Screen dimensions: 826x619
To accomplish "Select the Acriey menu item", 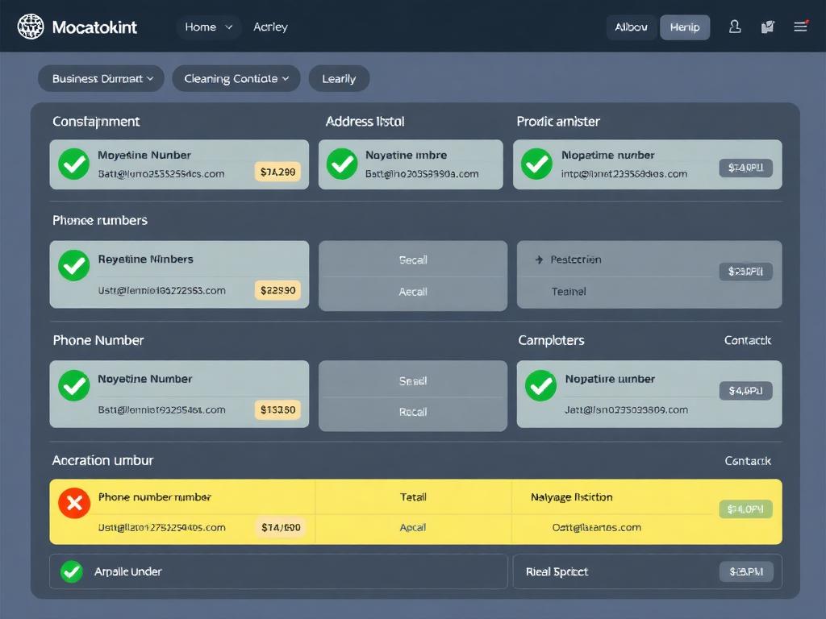I will click(x=270, y=27).
